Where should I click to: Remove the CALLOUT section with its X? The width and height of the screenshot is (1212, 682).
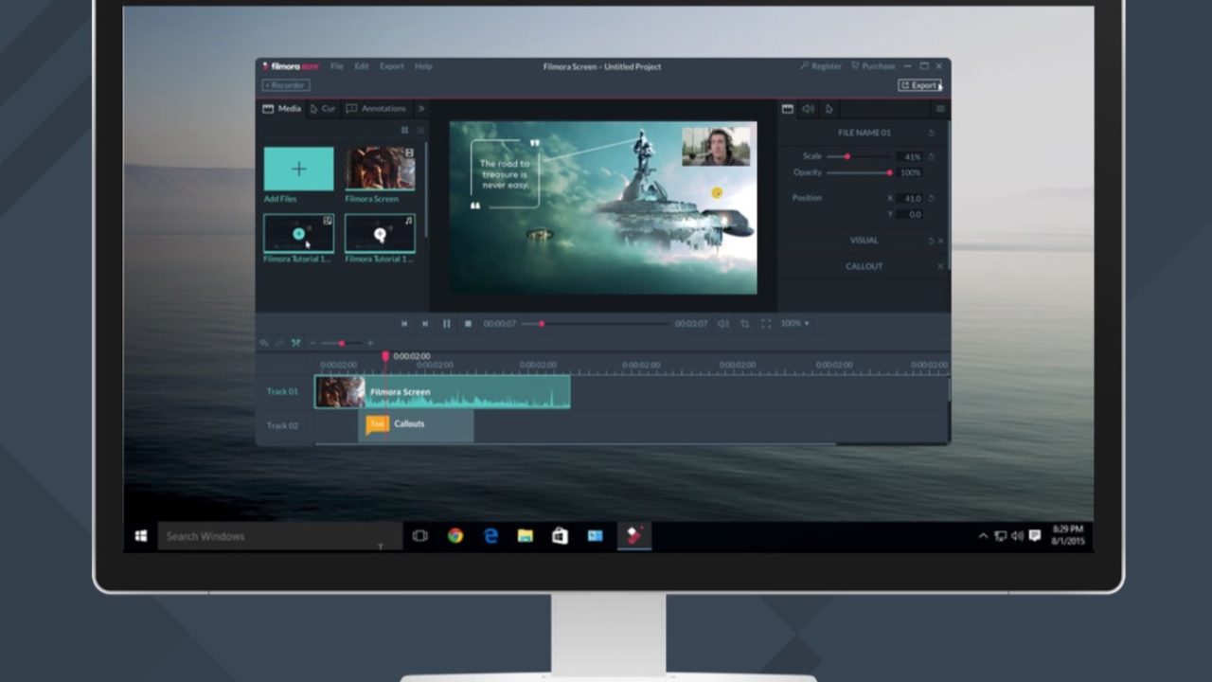pos(940,266)
